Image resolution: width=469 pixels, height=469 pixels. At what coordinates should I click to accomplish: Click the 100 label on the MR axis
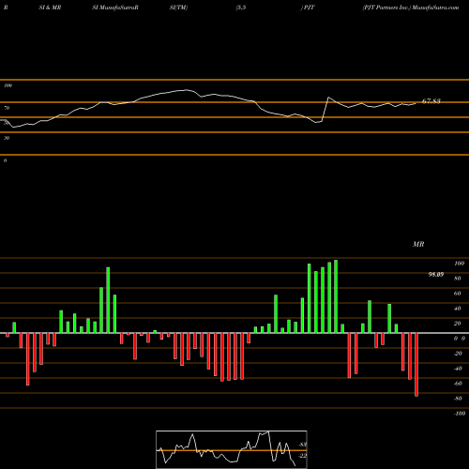click(459, 264)
